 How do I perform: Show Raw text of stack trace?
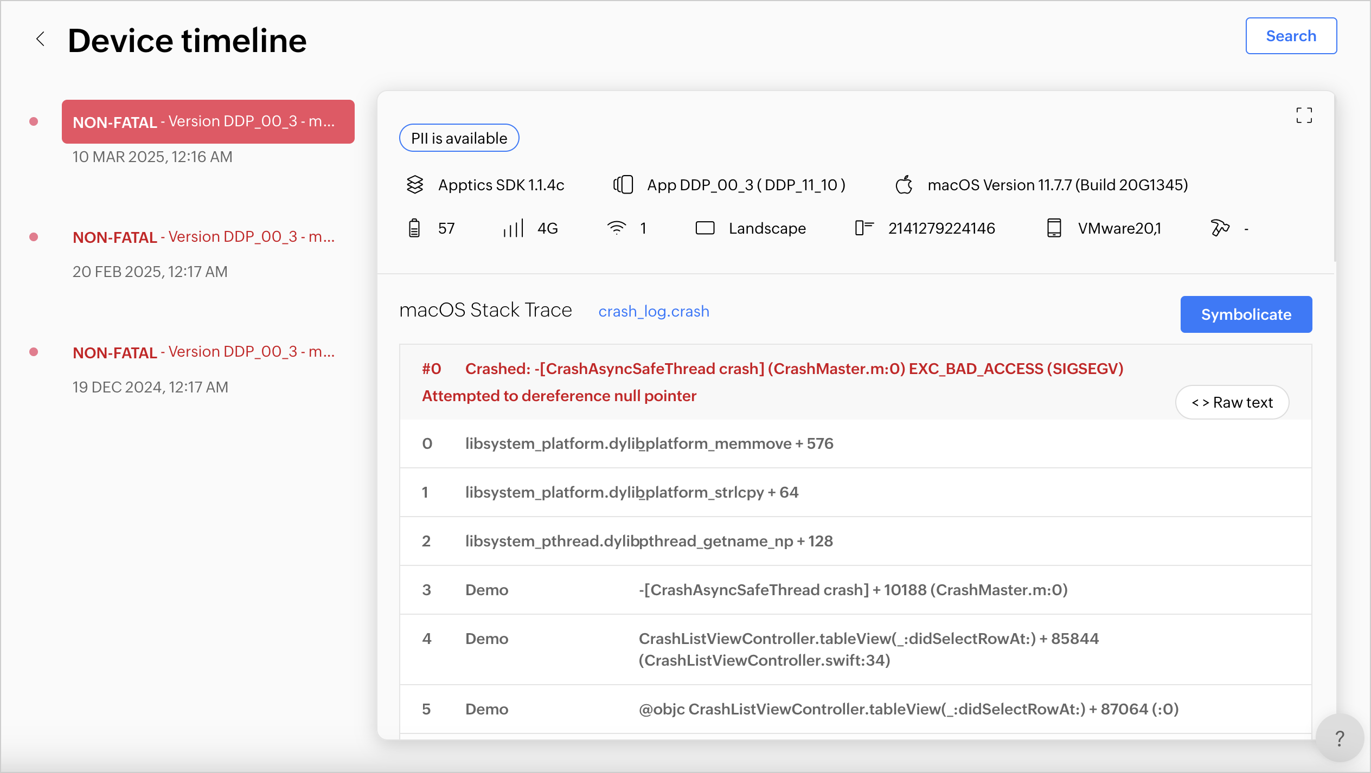tap(1232, 402)
